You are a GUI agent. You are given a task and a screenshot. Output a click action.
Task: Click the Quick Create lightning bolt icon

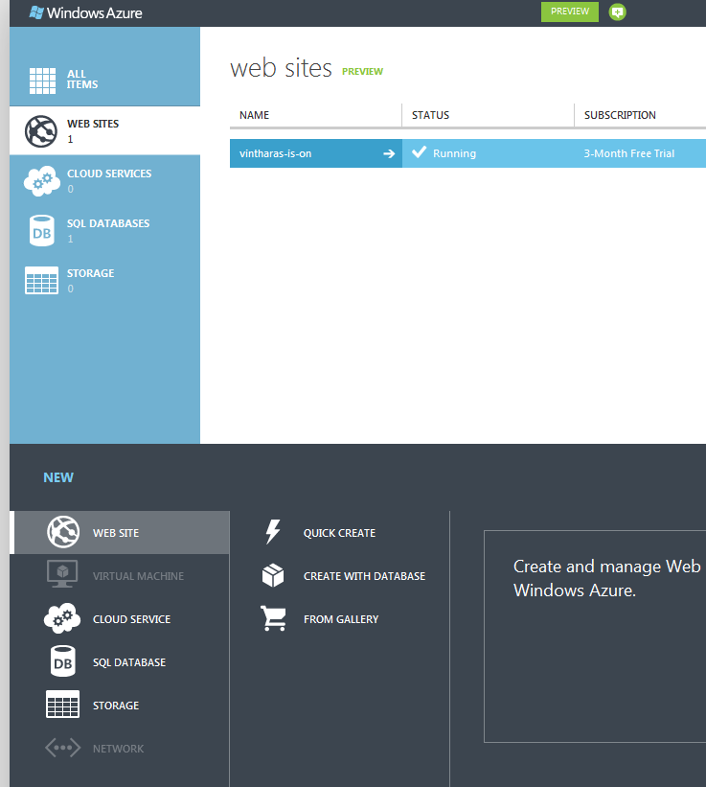click(273, 532)
